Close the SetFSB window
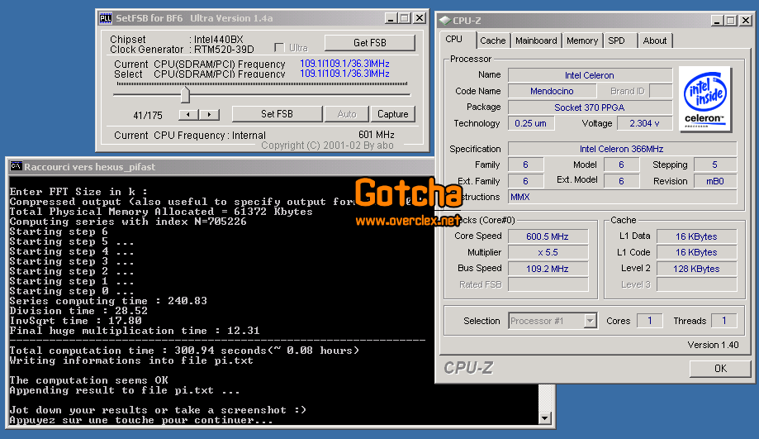This screenshot has width=759, height=439. [420, 18]
